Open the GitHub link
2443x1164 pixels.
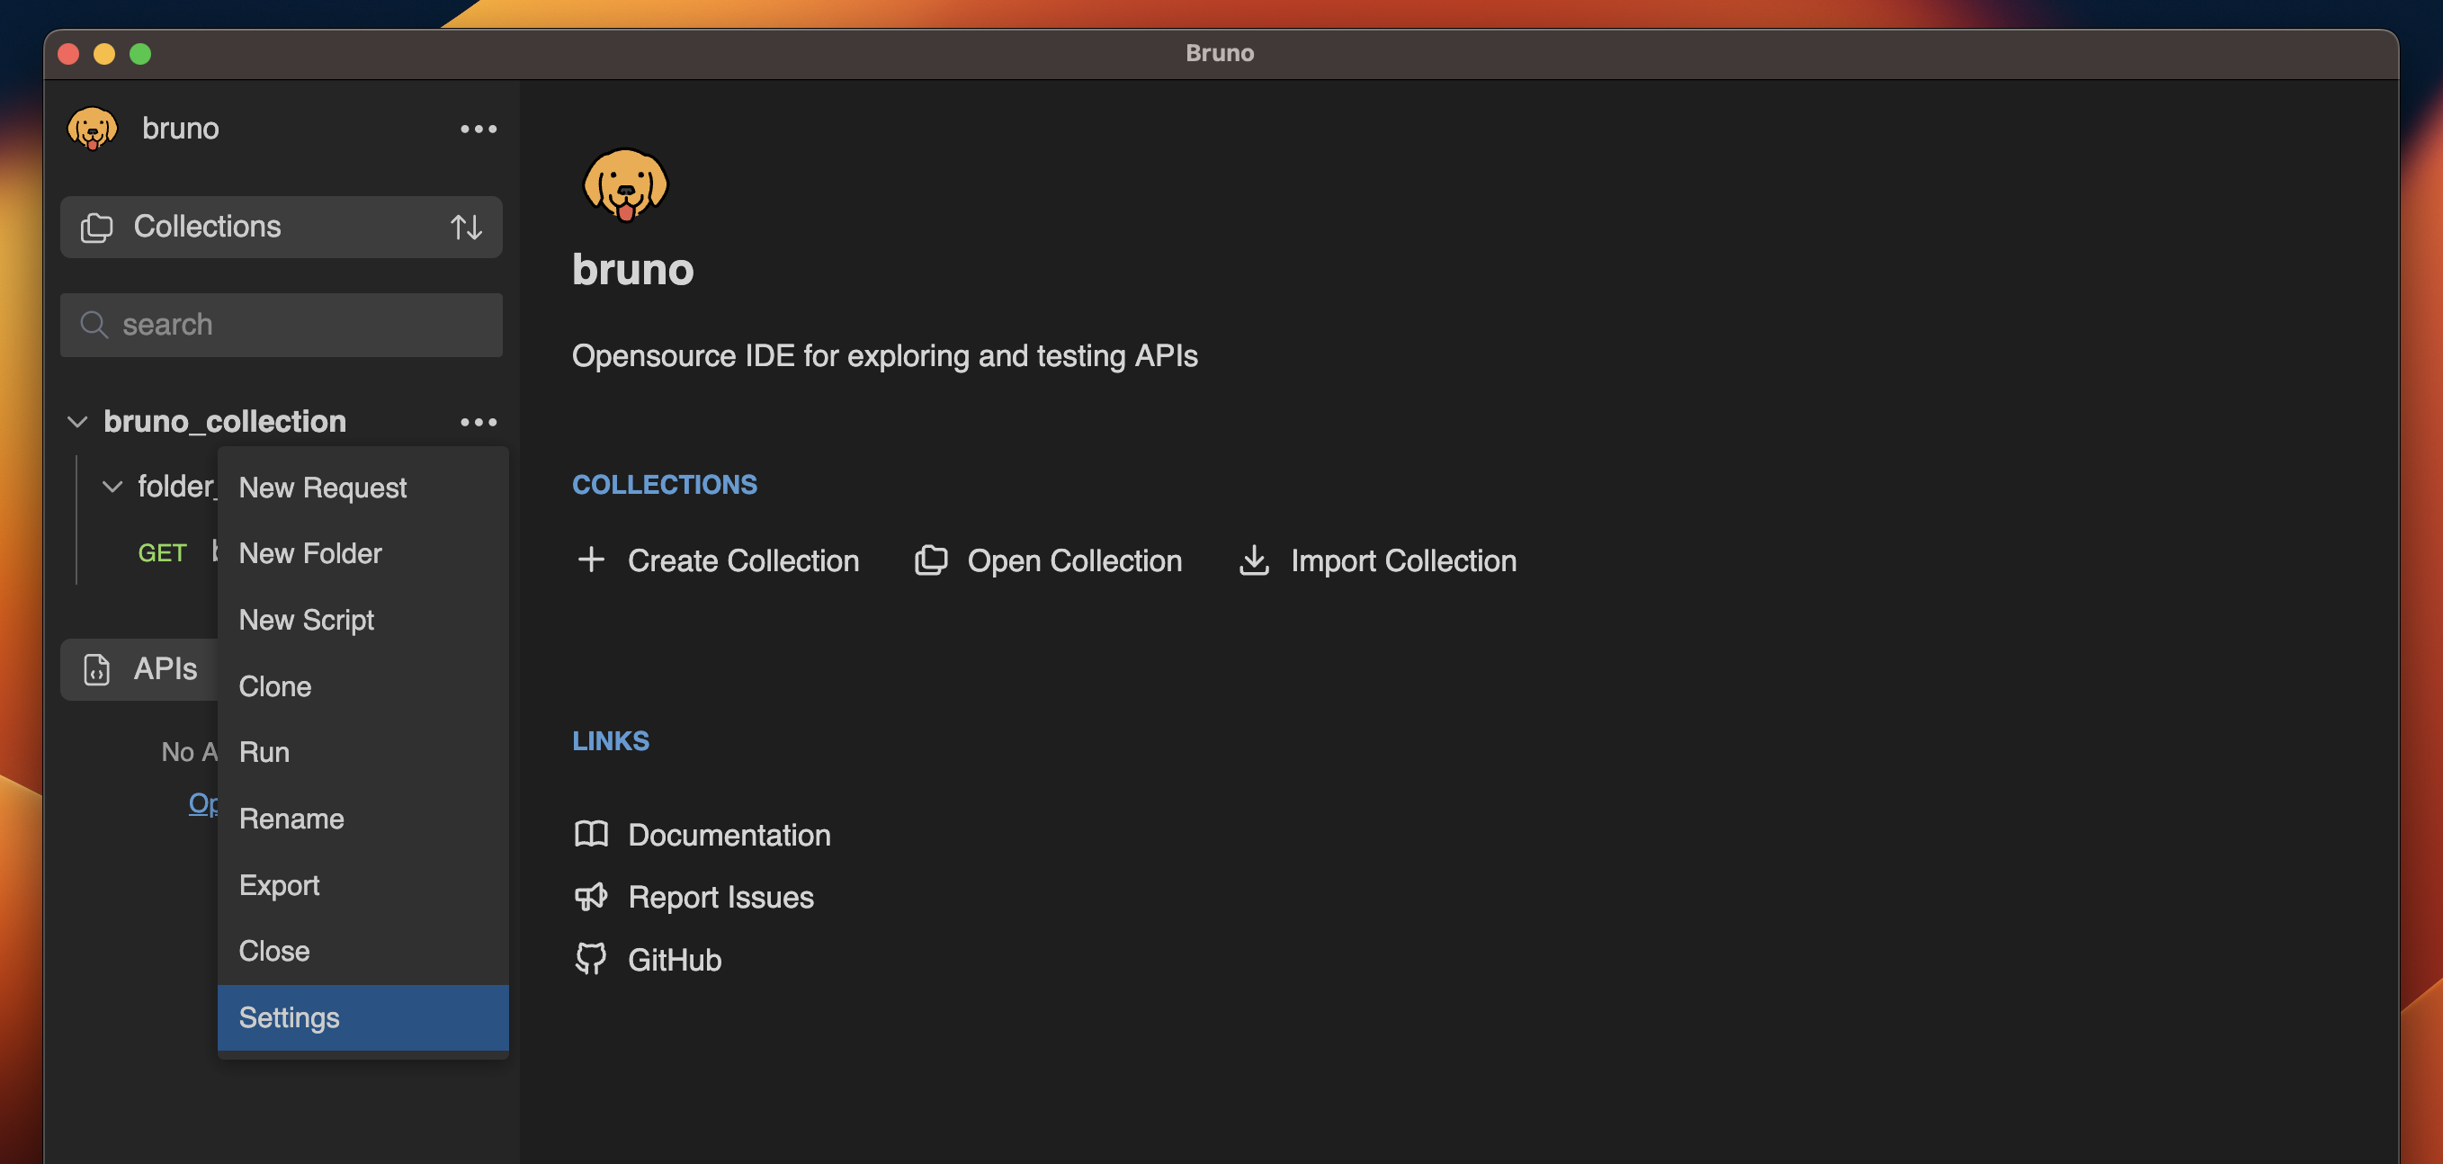(x=675, y=959)
